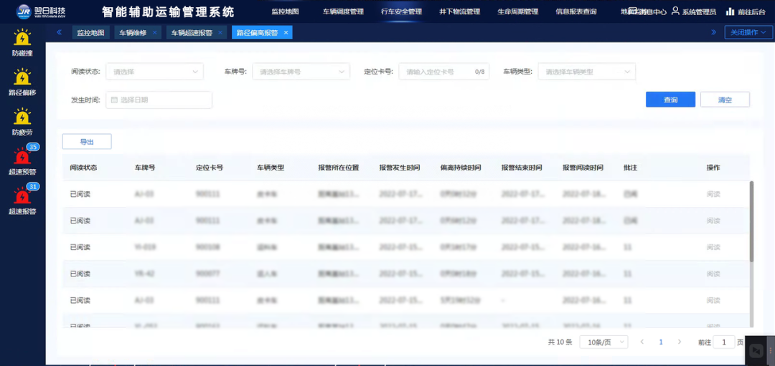
Task: Click the 报警阅读时间 column header
Action: tap(583, 168)
